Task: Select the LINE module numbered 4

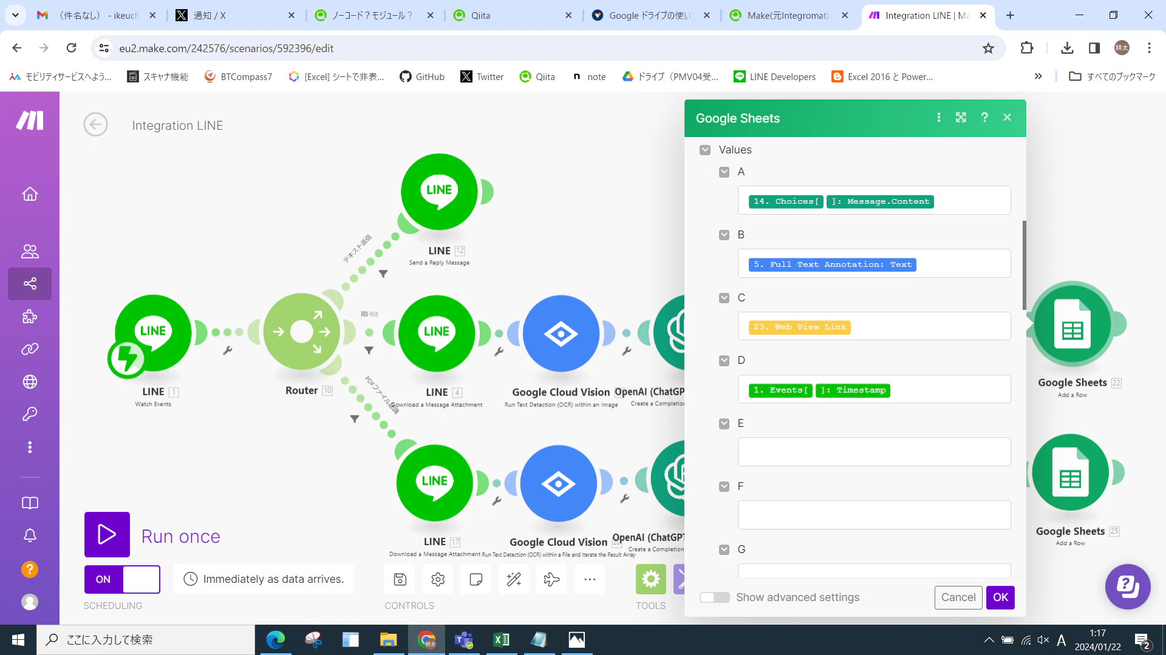Action: coord(437,333)
